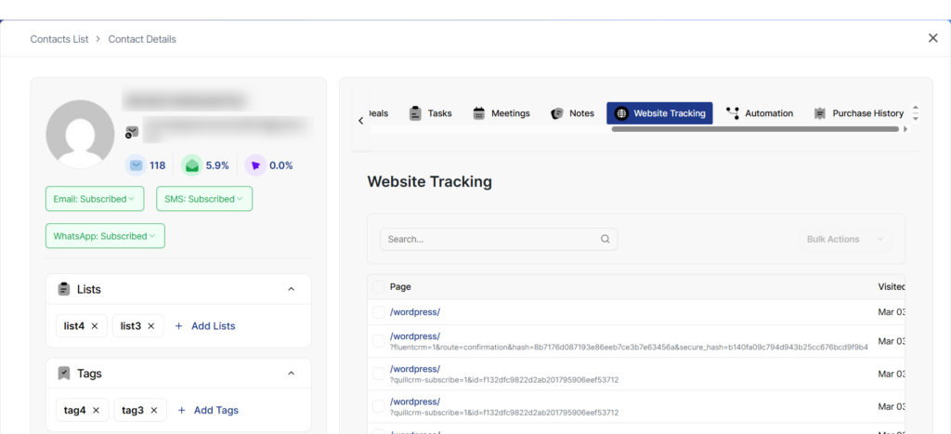Click the search magnifier icon

tap(605, 239)
